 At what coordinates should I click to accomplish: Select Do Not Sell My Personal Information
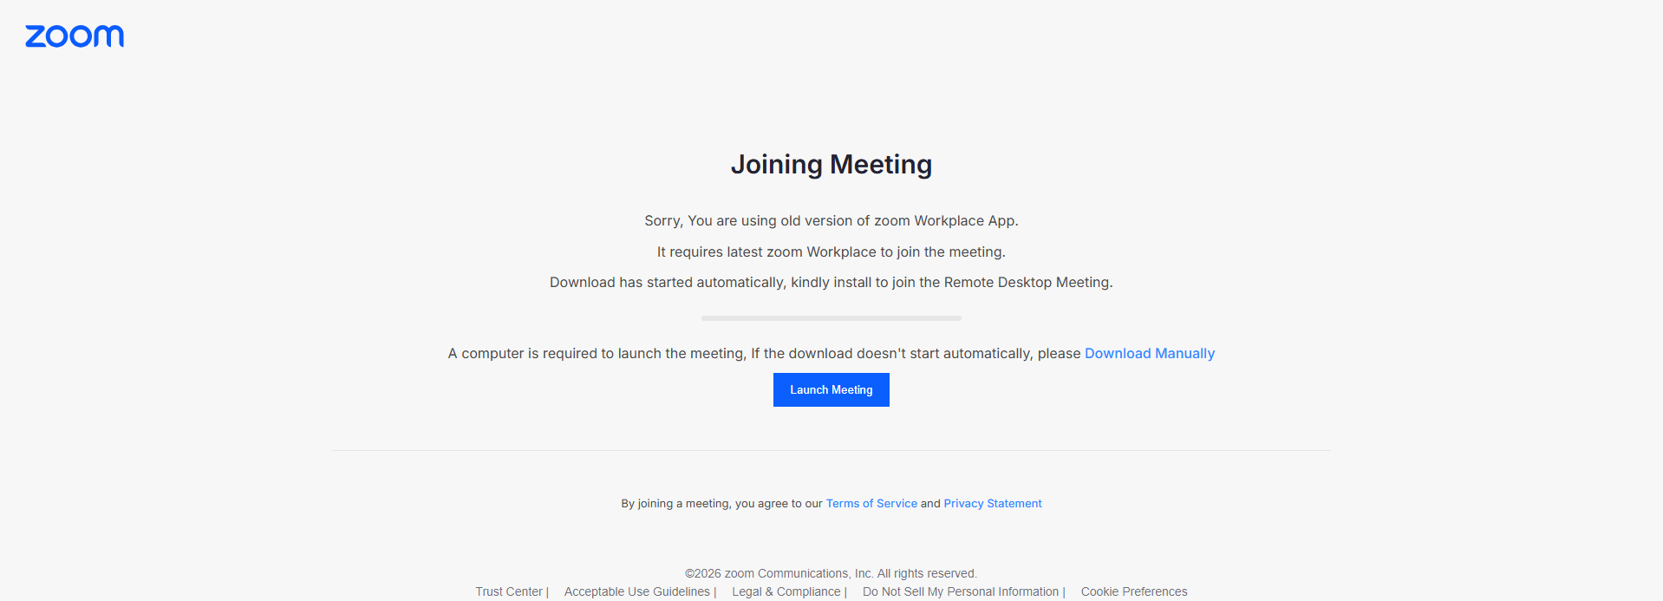click(961, 591)
